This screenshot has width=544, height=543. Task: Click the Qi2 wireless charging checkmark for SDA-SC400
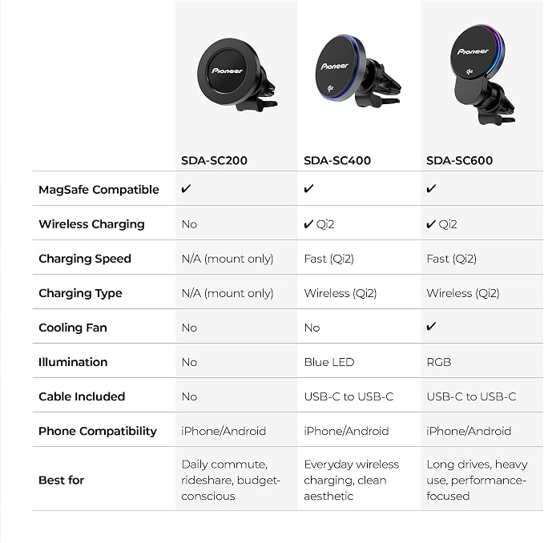[308, 224]
